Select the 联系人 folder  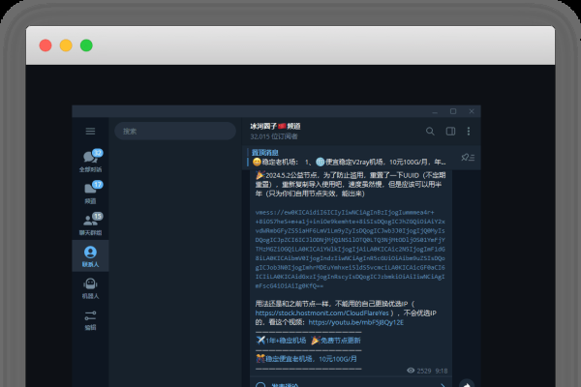(90, 255)
